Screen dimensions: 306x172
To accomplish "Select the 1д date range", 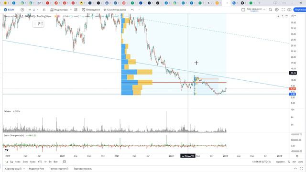I will point(7,161).
